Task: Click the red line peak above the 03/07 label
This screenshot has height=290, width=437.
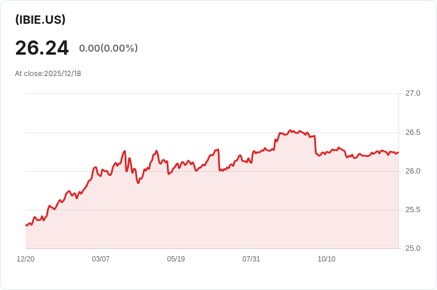Action: tap(95, 168)
